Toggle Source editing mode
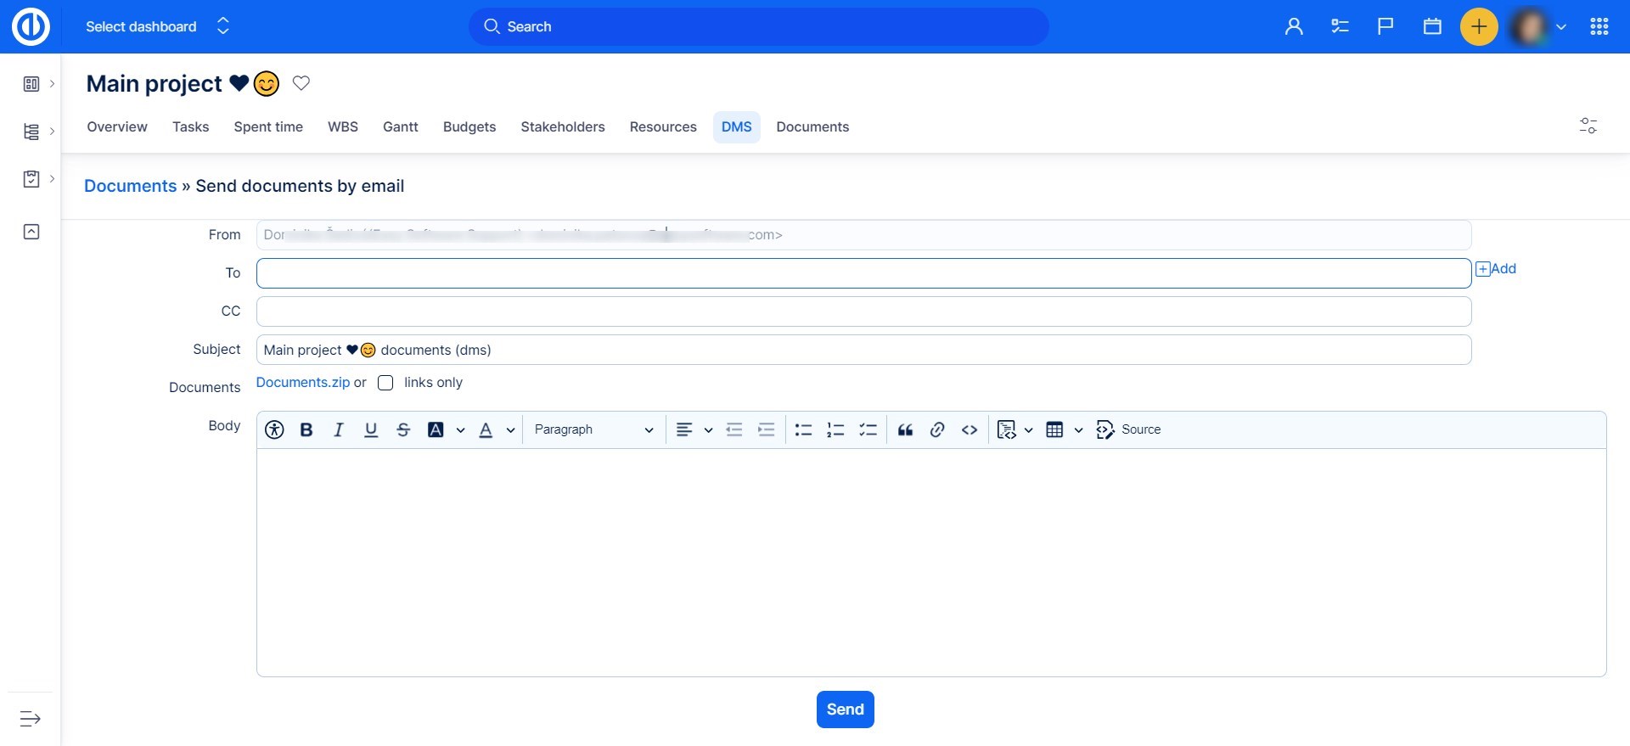The height and width of the screenshot is (746, 1630). [x=1128, y=430]
